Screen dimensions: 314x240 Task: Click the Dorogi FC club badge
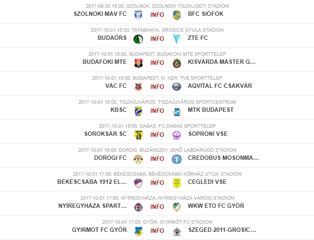coord(138,159)
